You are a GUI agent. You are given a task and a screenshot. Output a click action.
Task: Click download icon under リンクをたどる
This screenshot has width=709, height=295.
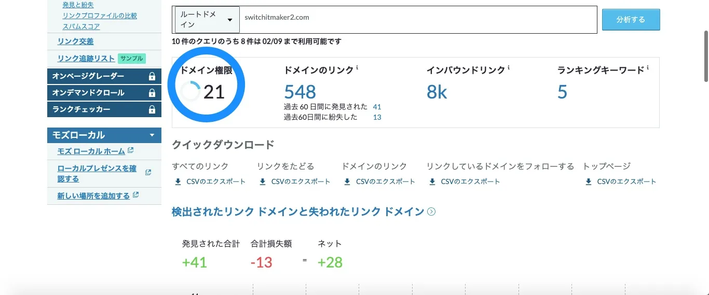[x=263, y=181]
